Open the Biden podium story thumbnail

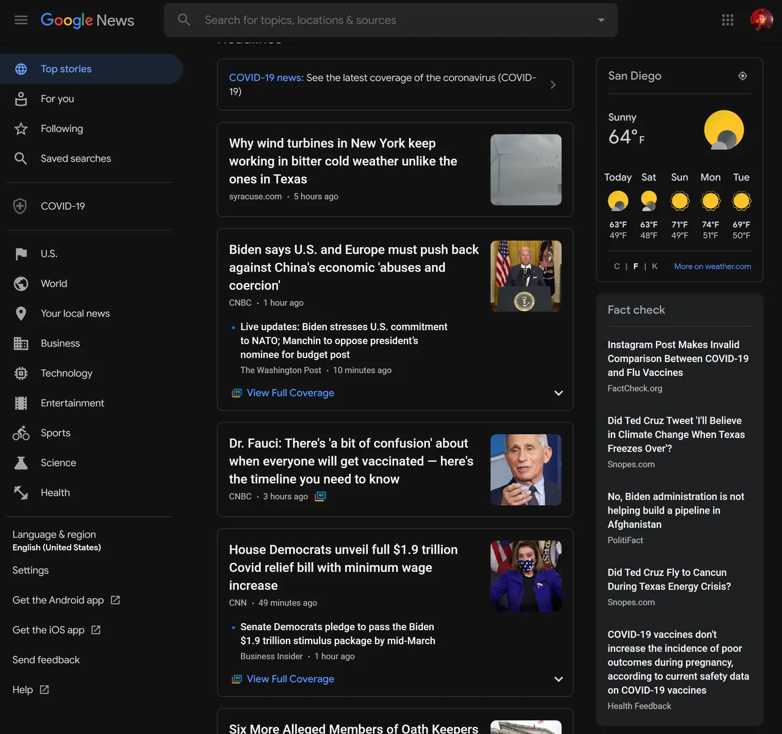[x=526, y=276]
